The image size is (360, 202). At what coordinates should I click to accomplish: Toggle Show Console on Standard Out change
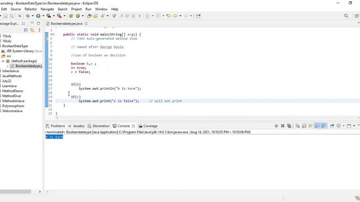click(x=317, y=126)
